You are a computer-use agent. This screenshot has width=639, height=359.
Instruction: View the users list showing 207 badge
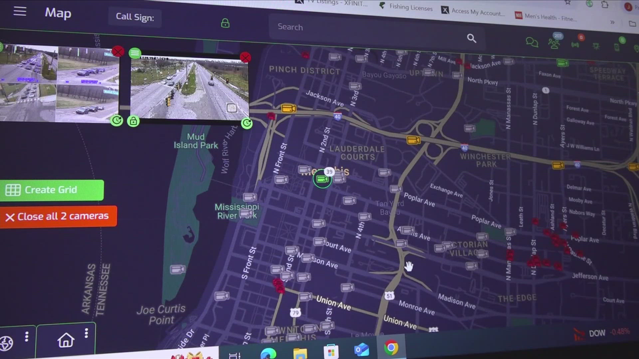click(553, 43)
